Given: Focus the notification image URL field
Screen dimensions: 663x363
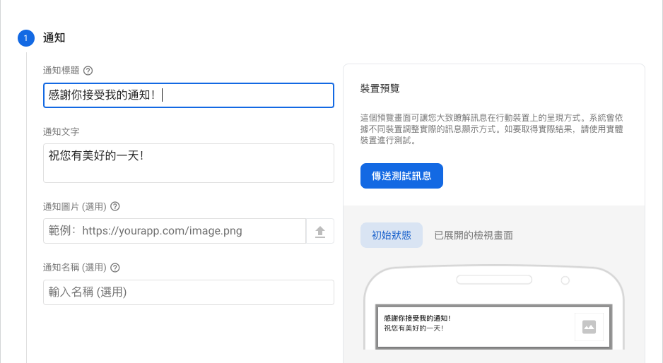Looking at the screenshot, I should 175,231.
